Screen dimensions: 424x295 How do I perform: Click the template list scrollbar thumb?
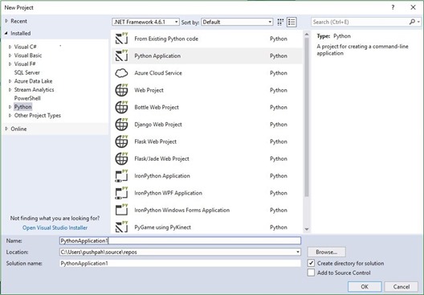(x=307, y=117)
